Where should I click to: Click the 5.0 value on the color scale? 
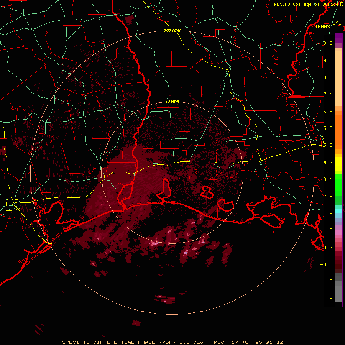(328, 145)
